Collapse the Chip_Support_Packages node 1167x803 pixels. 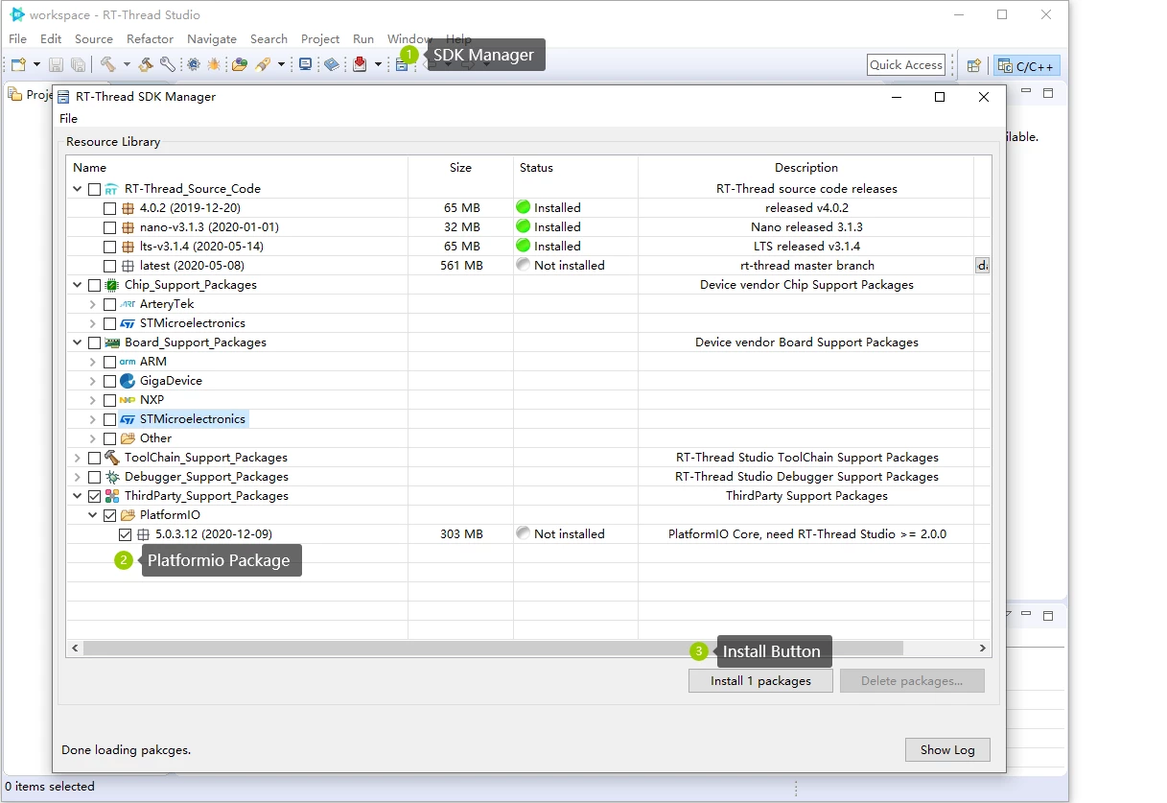click(78, 285)
